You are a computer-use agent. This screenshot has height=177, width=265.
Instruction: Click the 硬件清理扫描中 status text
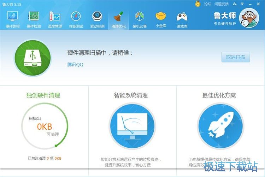point(100,53)
